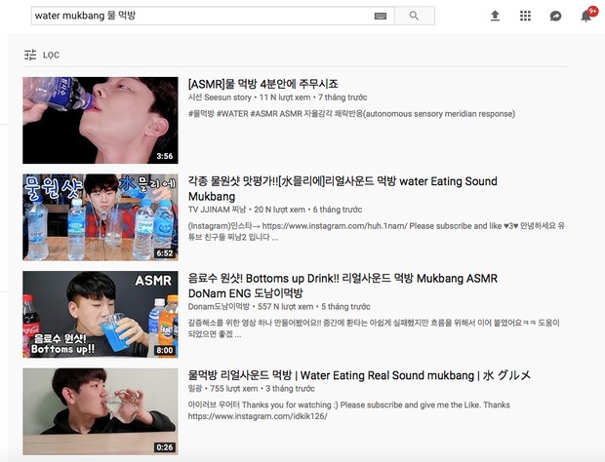
Task: Click the upload video icon
Action: (495, 16)
